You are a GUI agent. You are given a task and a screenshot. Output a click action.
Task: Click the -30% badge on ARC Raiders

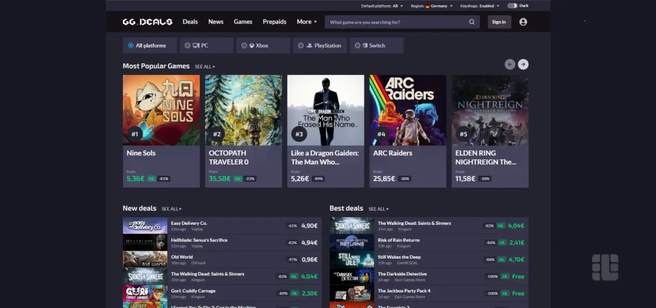click(405, 179)
